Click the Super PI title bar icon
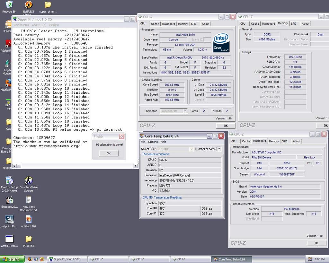 [x=15, y=19]
